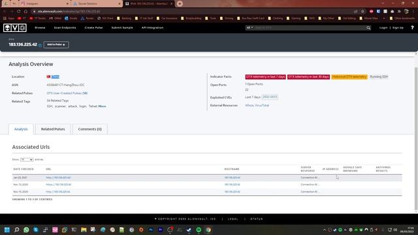Open Create Pulse in the nav bar
Image resolution: width=418 pixels, height=235 pixels.
pyautogui.click(x=93, y=27)
